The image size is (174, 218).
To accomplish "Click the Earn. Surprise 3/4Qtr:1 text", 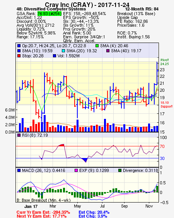I will [84, 37].
